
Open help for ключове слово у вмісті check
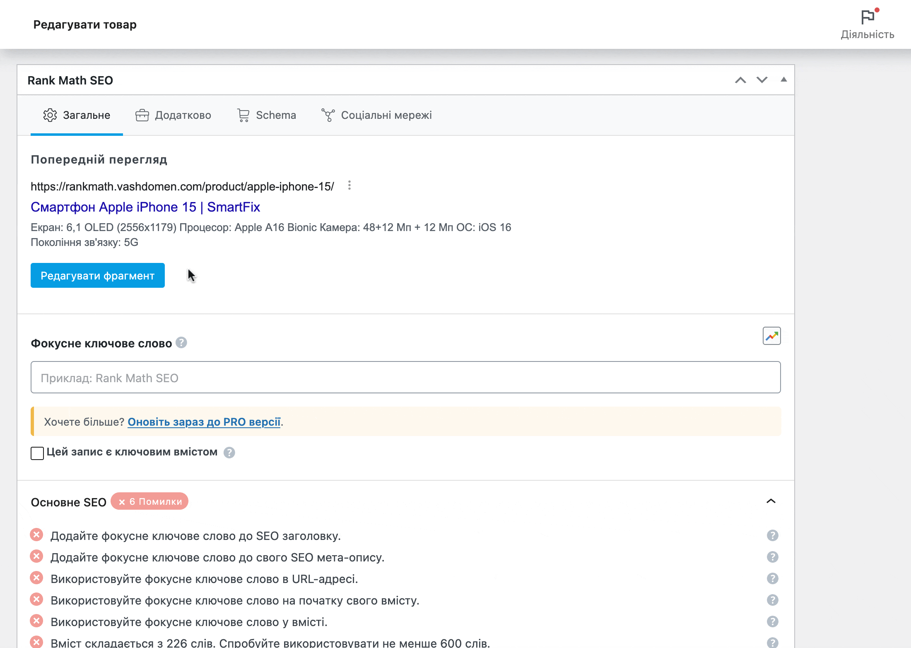[773, 622]
